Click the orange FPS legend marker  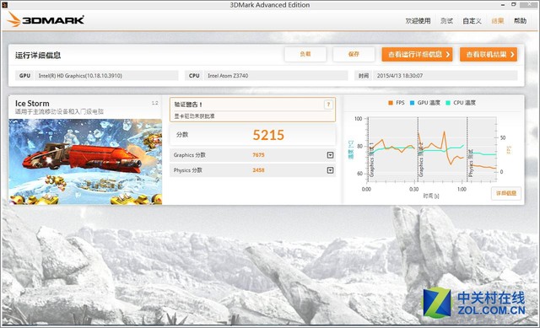391,103
